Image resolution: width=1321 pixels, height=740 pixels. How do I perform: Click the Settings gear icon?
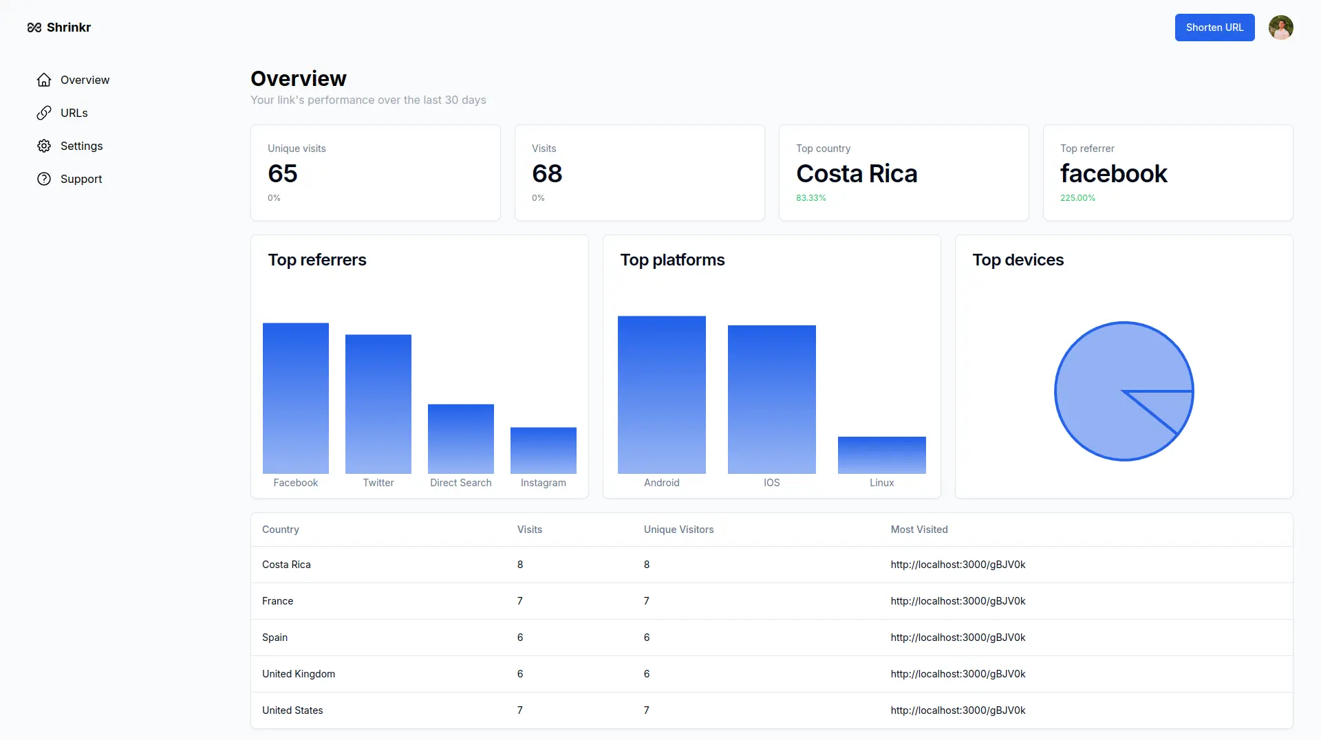point(44,146)
